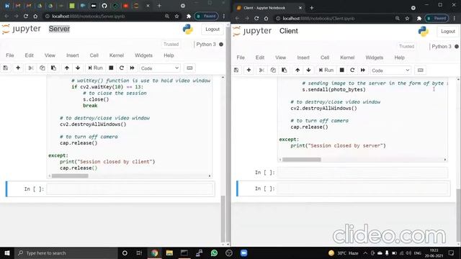Open the Widgets menu in the Client notebook

pyautogui.click(x=375, y=58)
